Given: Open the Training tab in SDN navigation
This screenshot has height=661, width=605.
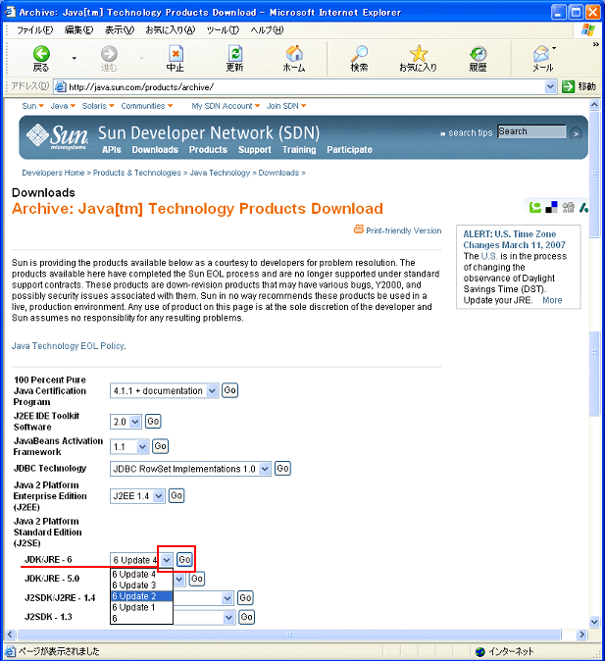Looking at the screenshot, I should point(299,150).
